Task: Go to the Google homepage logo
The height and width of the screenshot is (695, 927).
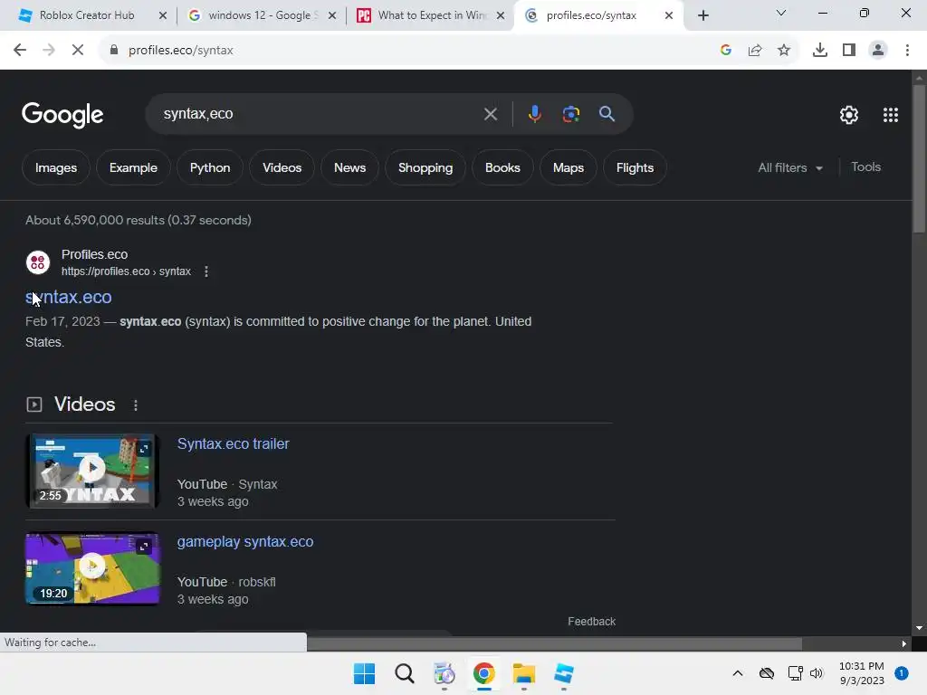Action: tap(62, 115)
